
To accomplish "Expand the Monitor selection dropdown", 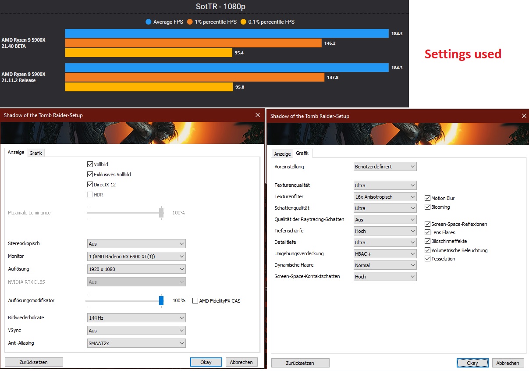I will tap(136, 256).
